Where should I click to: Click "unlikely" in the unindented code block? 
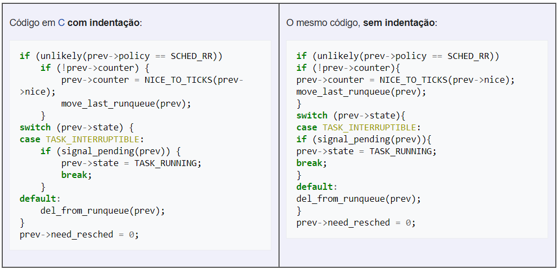pyautogui.click(x=338, y=56)
